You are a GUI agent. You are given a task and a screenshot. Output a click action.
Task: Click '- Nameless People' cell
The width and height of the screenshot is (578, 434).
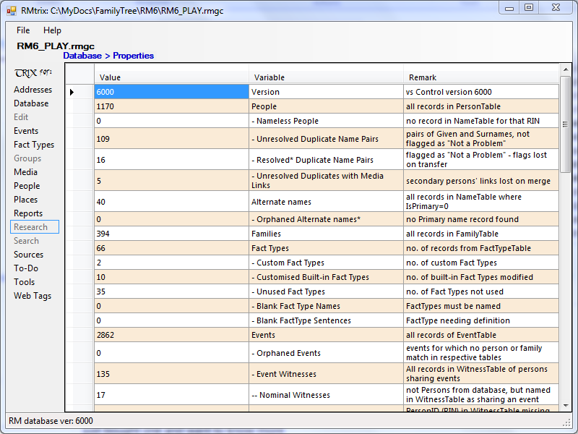(327, 121)
